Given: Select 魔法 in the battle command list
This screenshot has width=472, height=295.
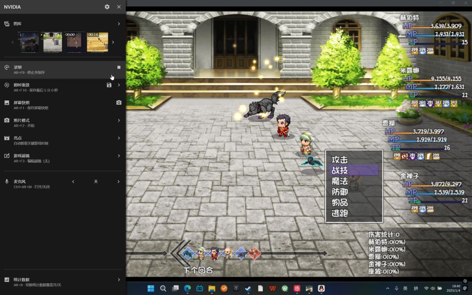Looking at the screenshot, I should click(x=340, y=181).
